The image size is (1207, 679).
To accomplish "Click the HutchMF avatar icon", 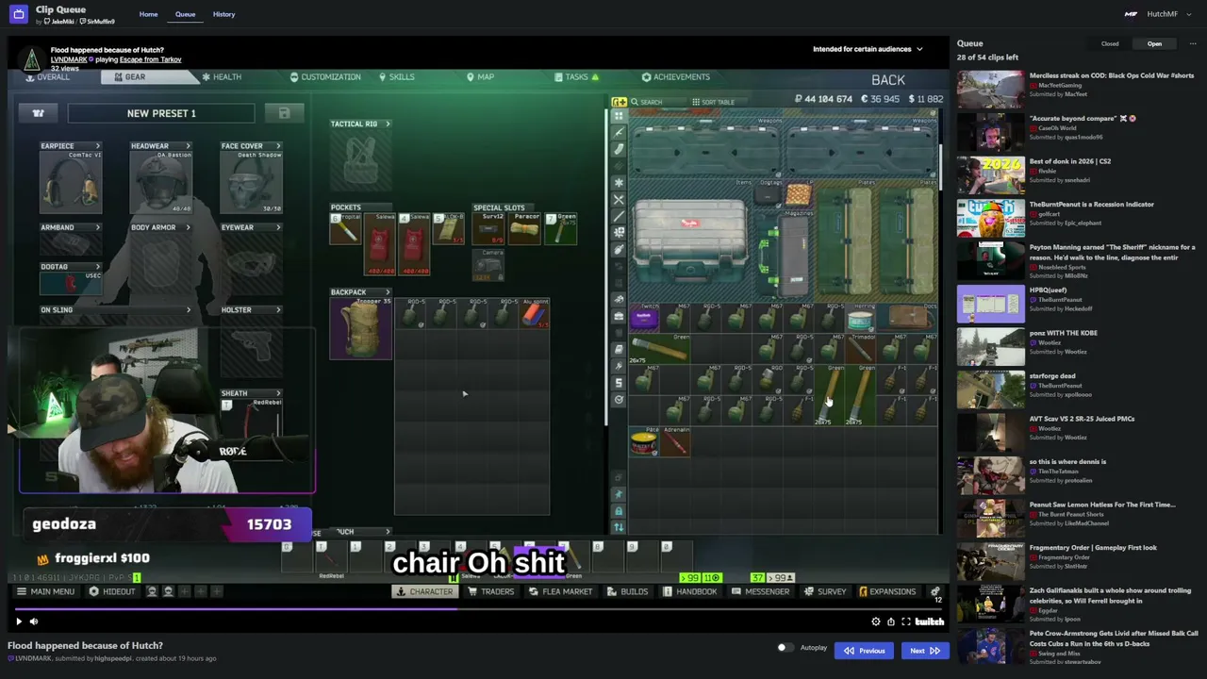I will (x=1131, y=14).
